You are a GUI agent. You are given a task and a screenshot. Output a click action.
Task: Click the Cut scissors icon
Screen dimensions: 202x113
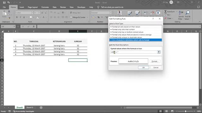point(9,11)
